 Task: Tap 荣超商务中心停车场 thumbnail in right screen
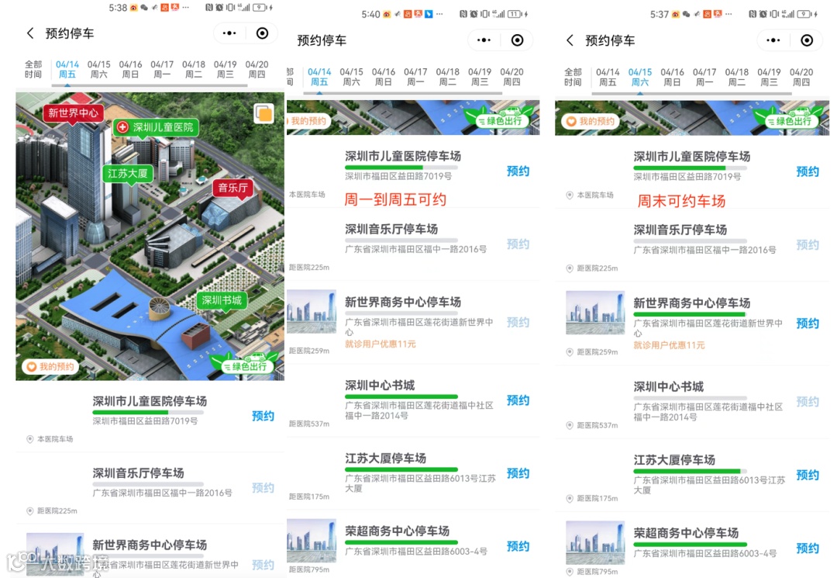[x=595, y=543]
